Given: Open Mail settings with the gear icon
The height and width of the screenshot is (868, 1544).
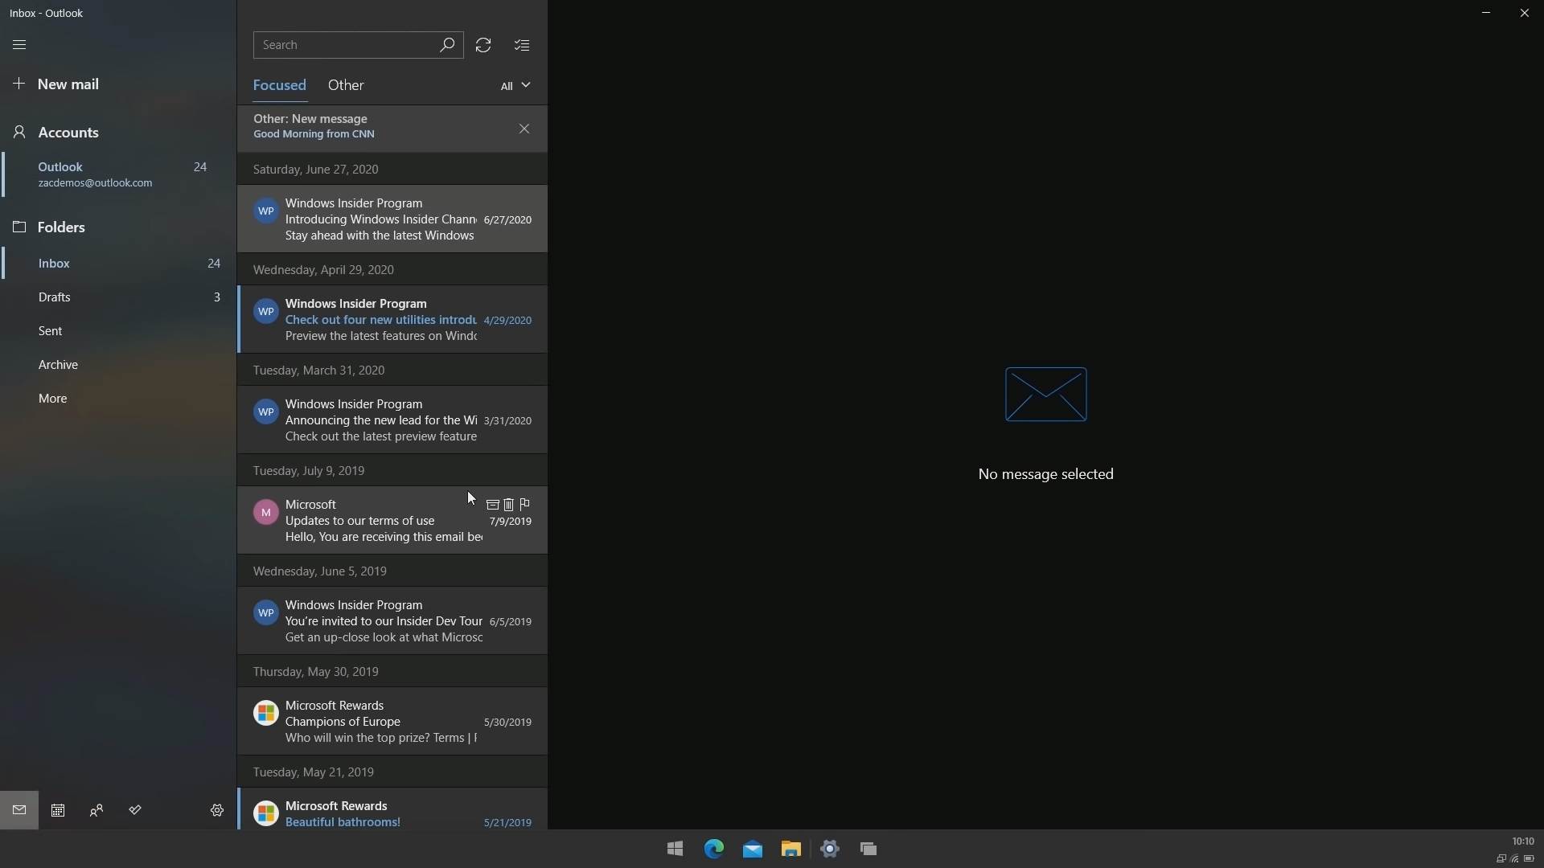Looking at the screenshot, I should tap(216, 809).
